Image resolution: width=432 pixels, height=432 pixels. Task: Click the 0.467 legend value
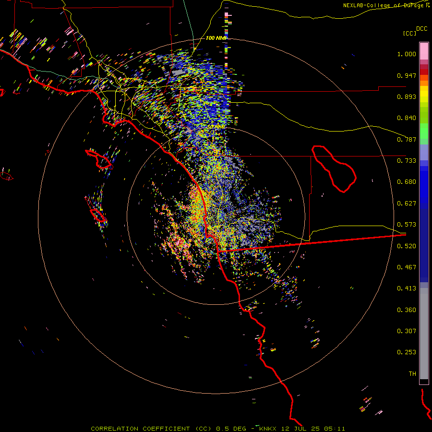(x=407, y=267)
